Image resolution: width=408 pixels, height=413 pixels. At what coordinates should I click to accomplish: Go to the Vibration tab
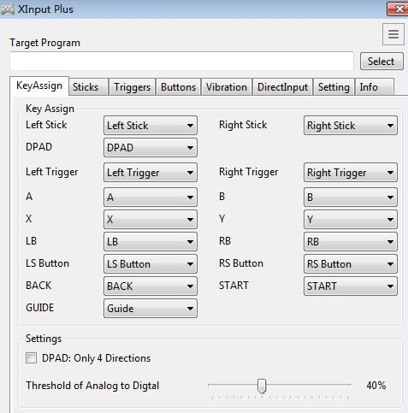pos(227,87)
